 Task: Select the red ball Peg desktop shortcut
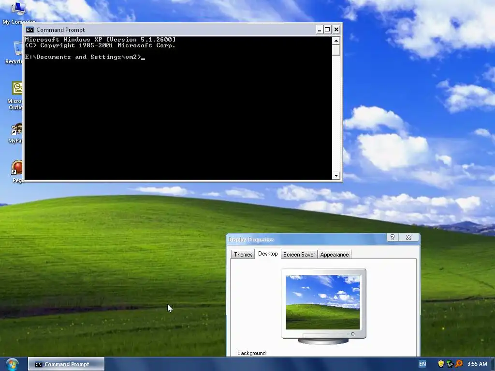[17, 171]
